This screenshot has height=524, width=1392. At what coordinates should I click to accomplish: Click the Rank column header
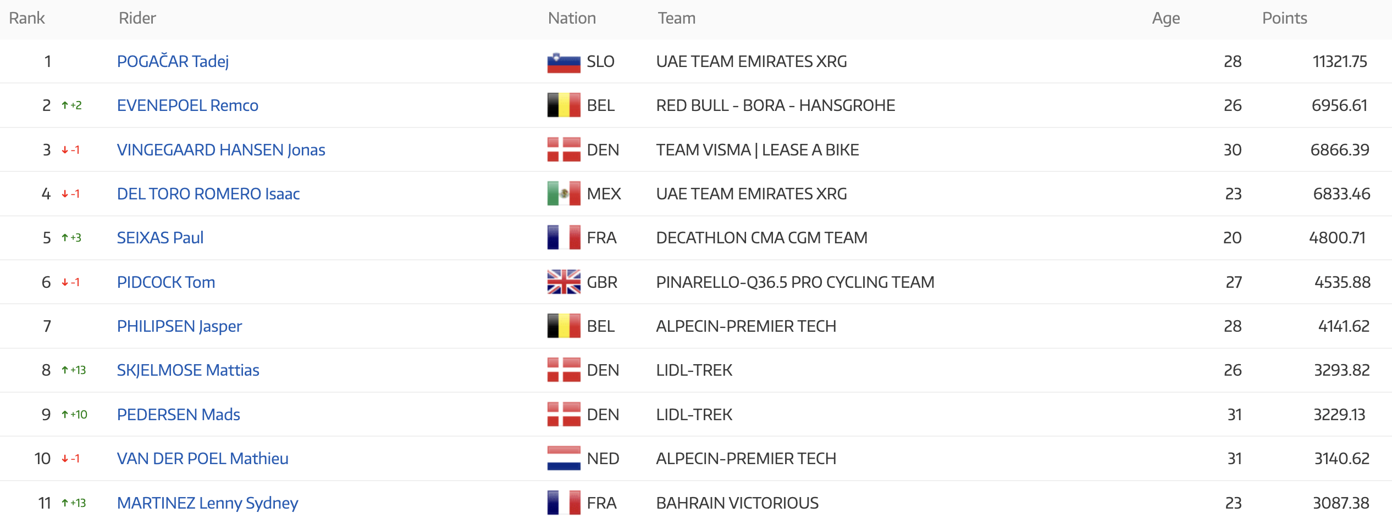coord(27,18)
